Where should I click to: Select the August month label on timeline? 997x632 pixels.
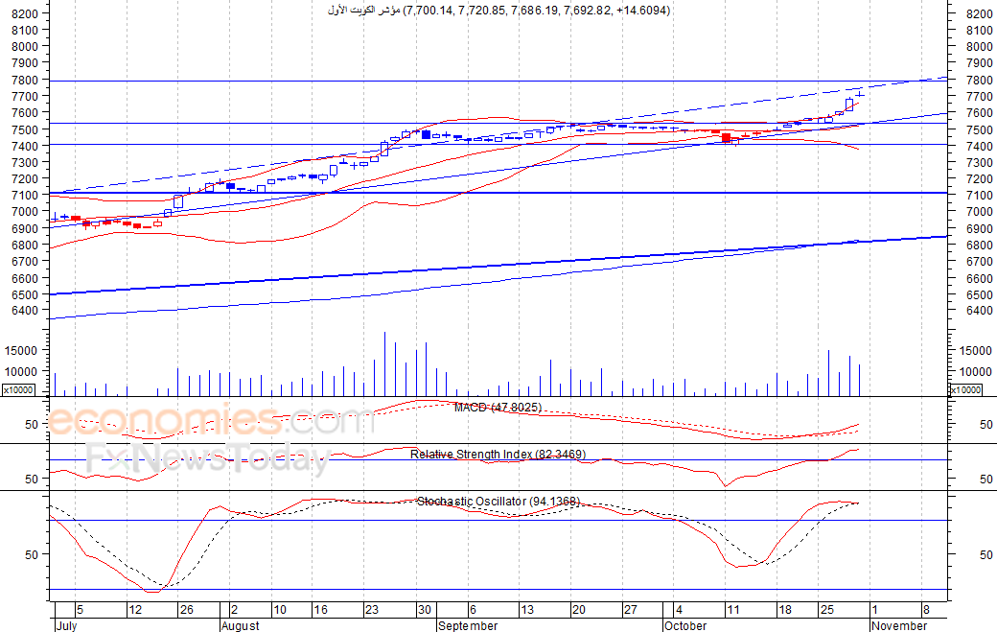[241, 625]
